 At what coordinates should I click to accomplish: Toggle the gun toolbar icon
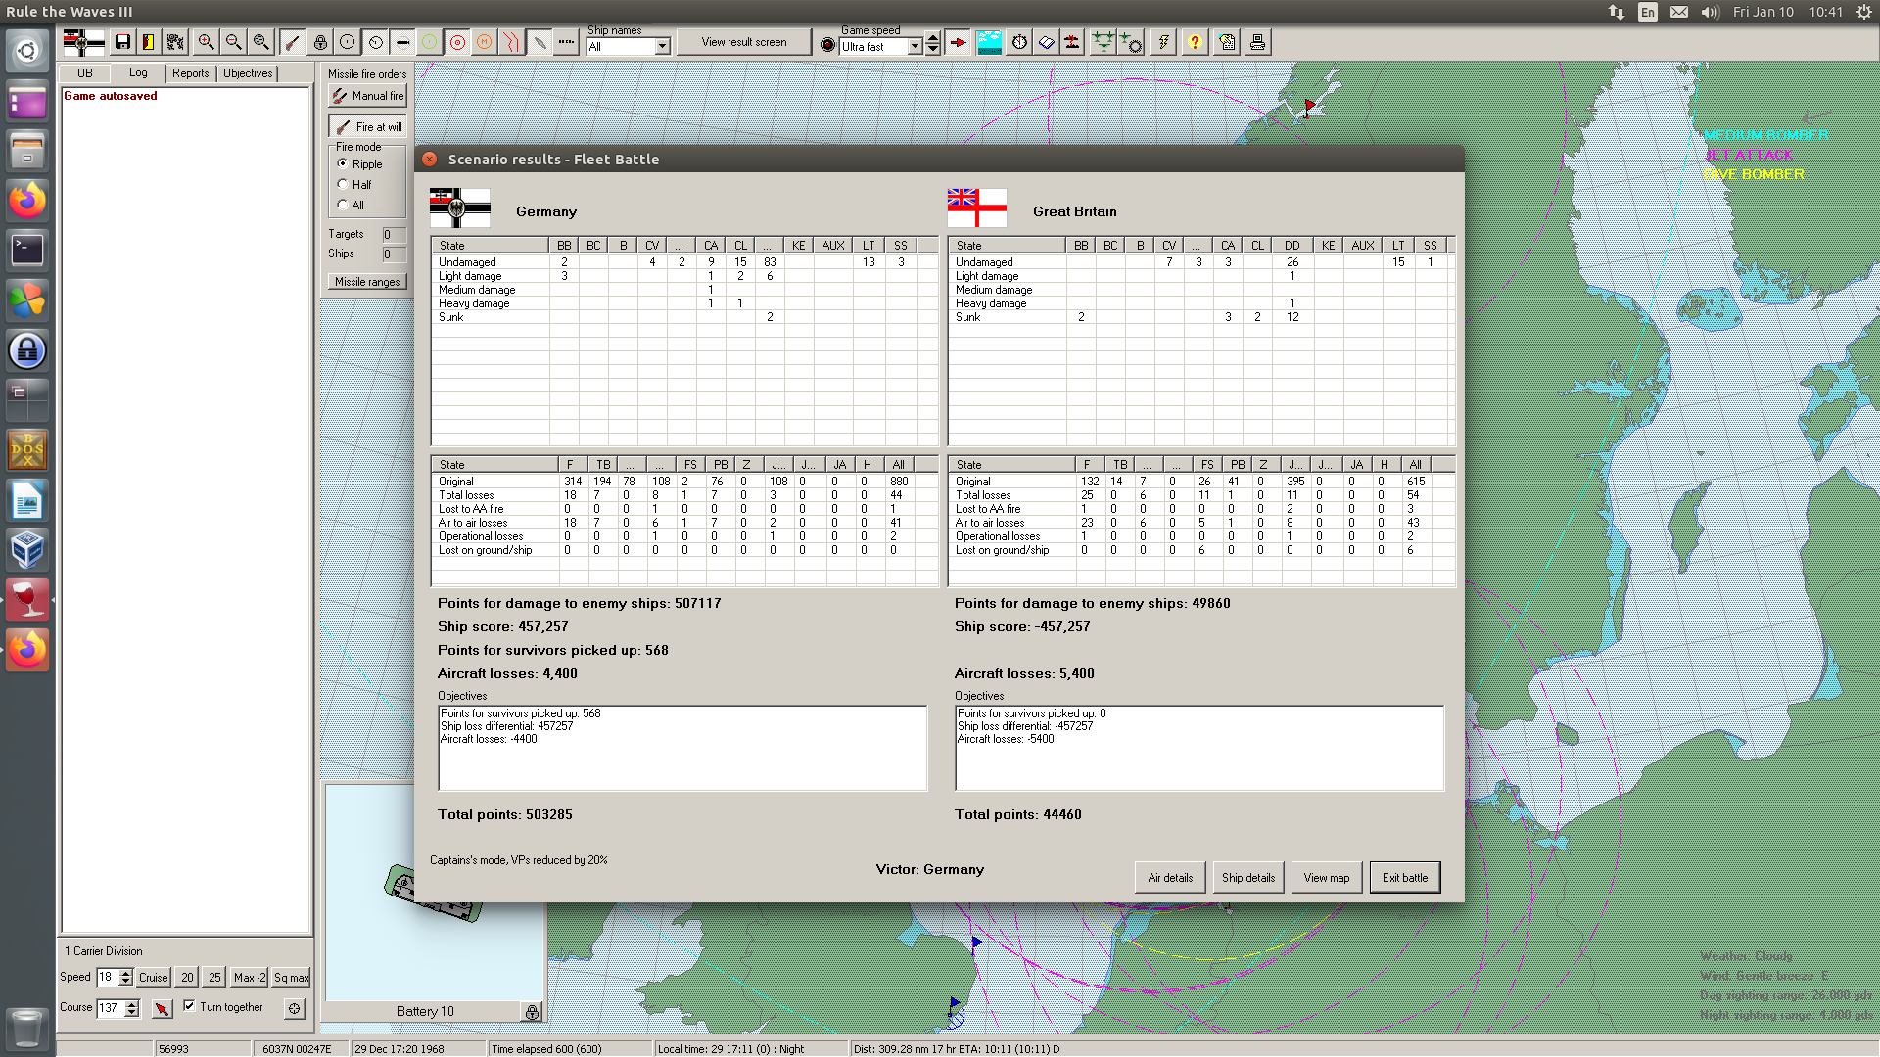click(x=292, y=42)
